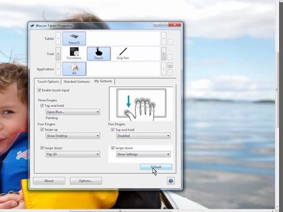283x212 pixels.
Task: Choose the Functions tool icon
Action: tap(74, 54)
